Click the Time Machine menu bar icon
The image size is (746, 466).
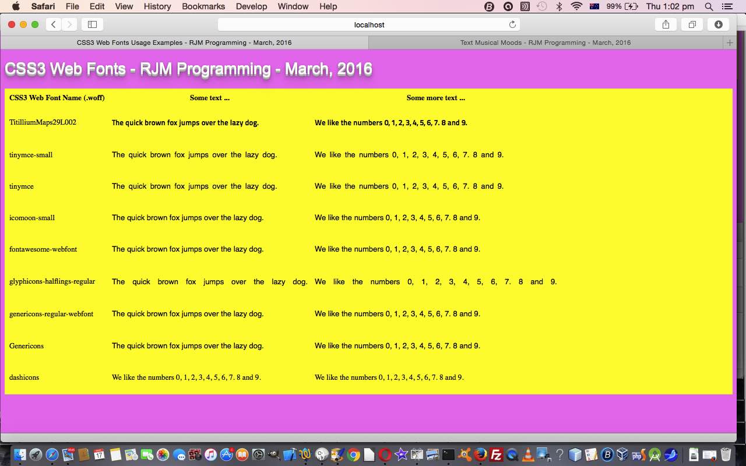click(x=542, y=6)
